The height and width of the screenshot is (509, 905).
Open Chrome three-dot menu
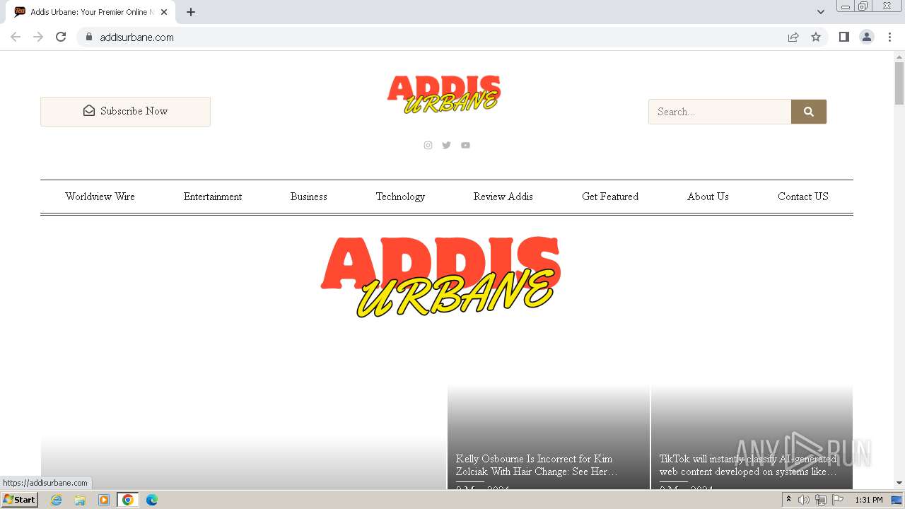890,37
